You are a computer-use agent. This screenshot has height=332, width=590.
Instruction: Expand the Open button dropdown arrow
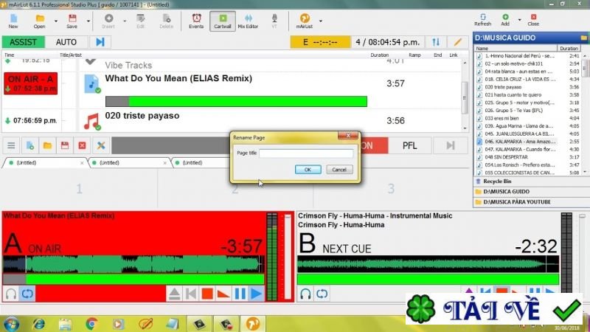tap(56, 21)
